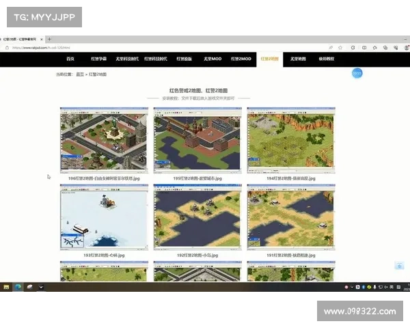Open the third taskbar app icon
Screen dimensions: 410x328
[x=29, y=287]
